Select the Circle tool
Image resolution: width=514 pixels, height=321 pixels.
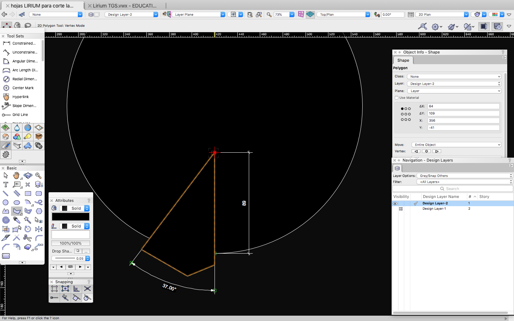pos(6,202)
